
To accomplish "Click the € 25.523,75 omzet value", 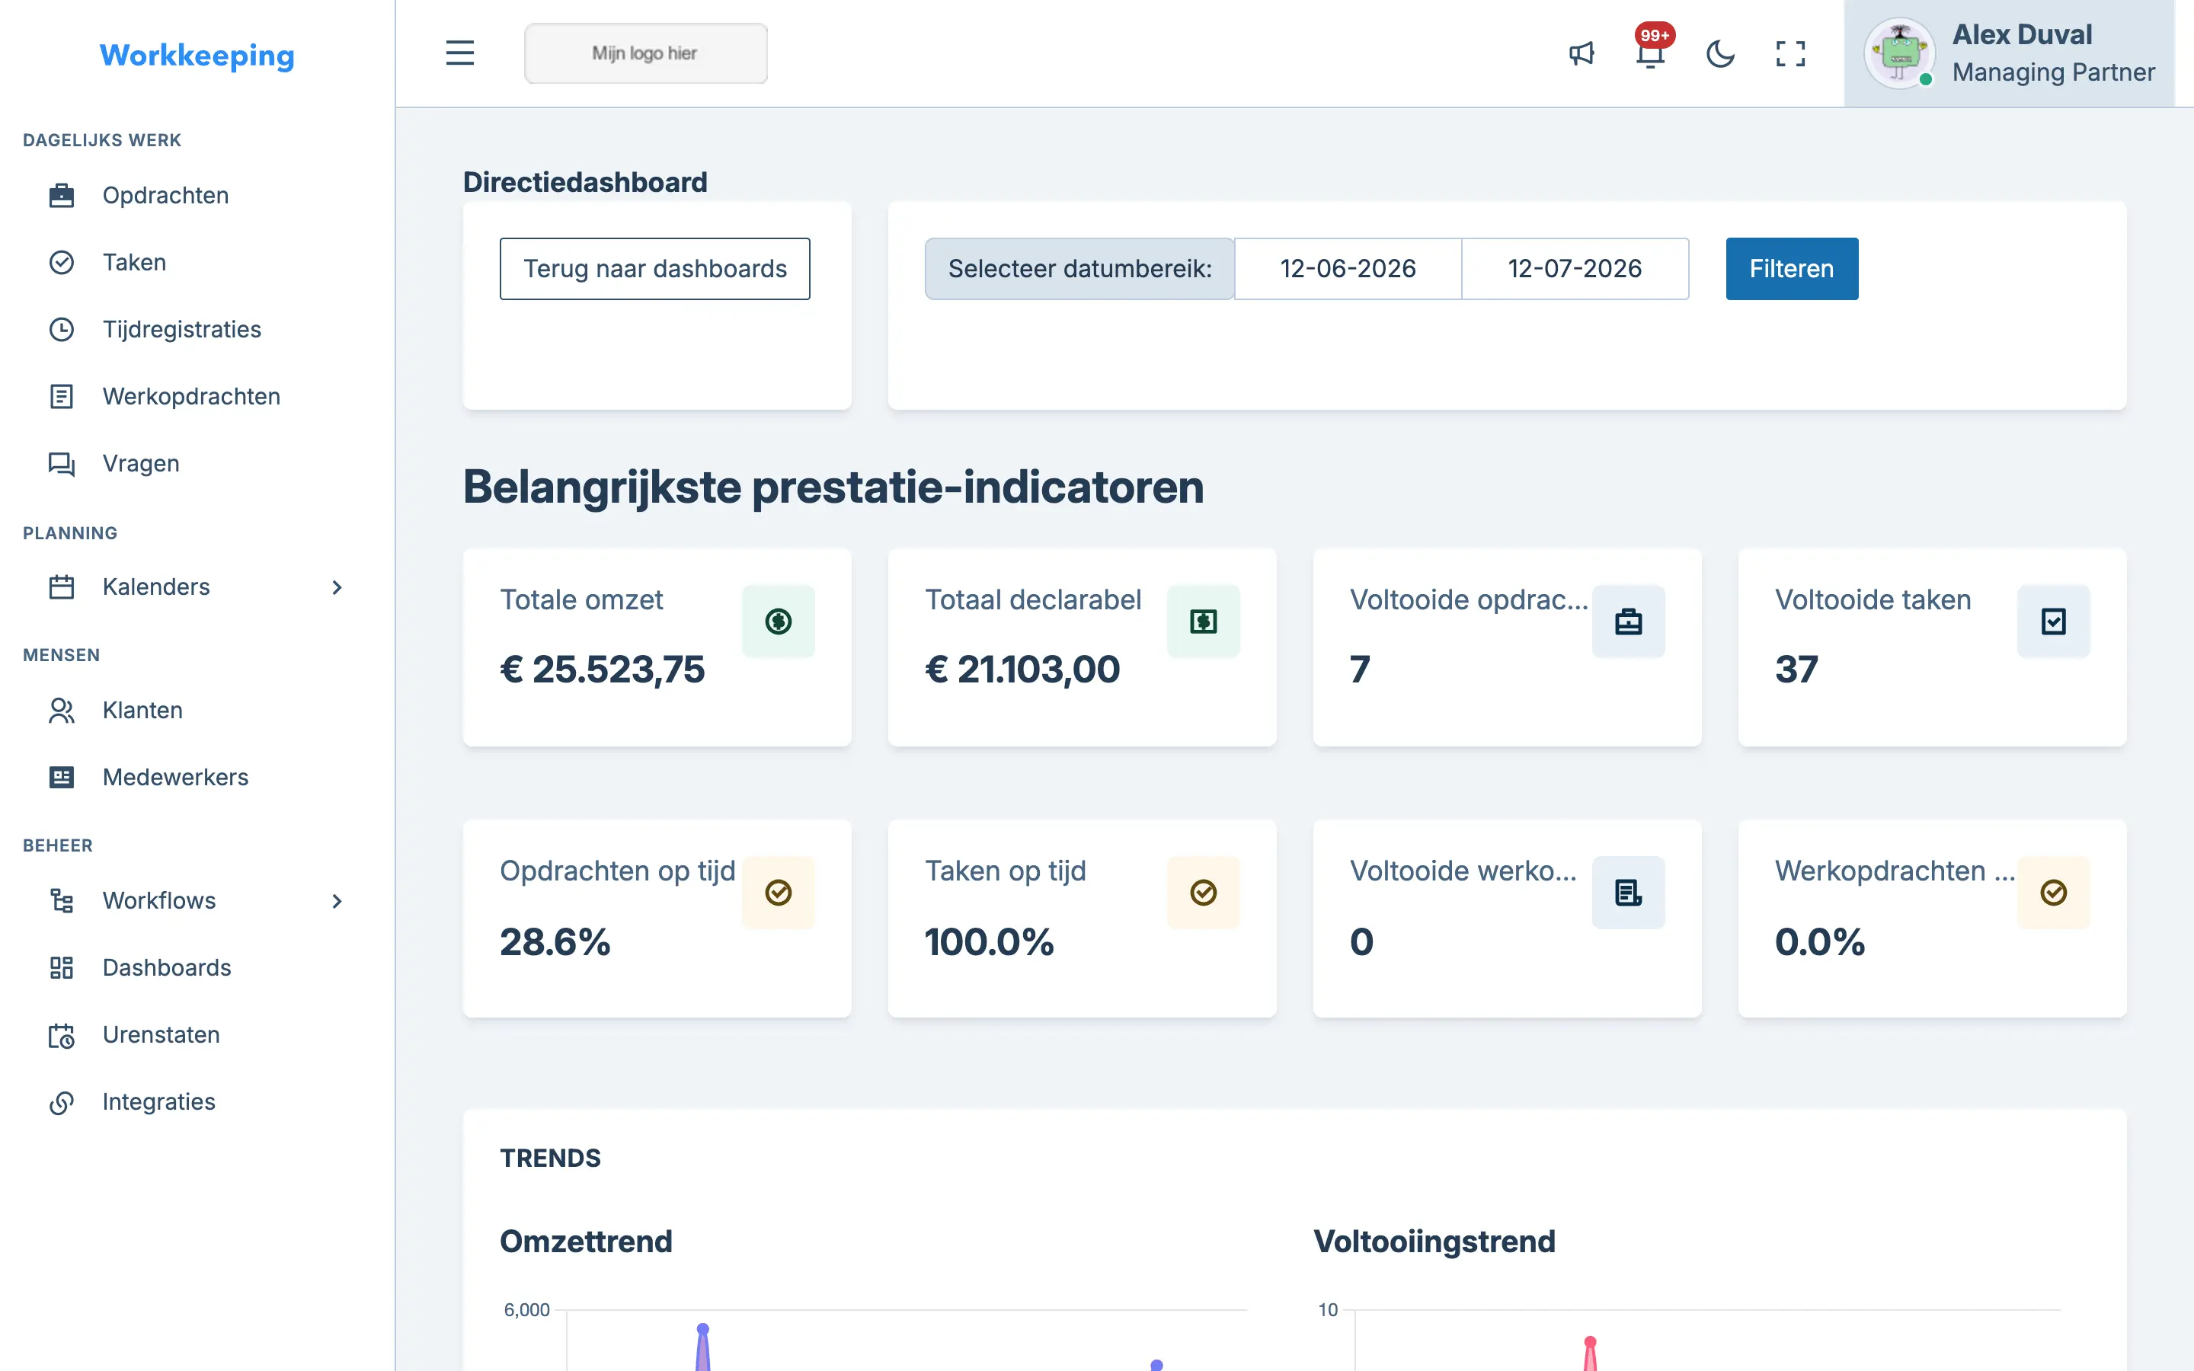I will click(x=602, y=670).
